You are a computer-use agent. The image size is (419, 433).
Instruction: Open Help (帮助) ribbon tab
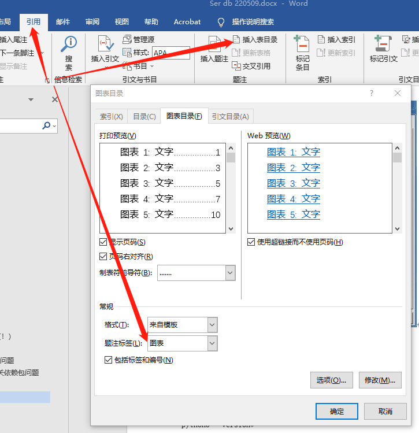pyautogui.click(x=151, y=22)
